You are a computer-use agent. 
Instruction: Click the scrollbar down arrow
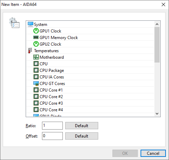tap(157, 114)
